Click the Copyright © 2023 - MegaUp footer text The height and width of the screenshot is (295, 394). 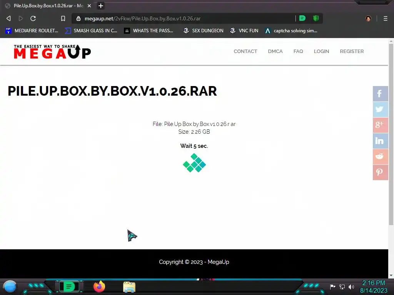click(x=194, y=262)
